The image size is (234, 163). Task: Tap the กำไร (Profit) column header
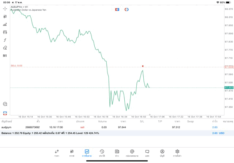pos(215,121)
